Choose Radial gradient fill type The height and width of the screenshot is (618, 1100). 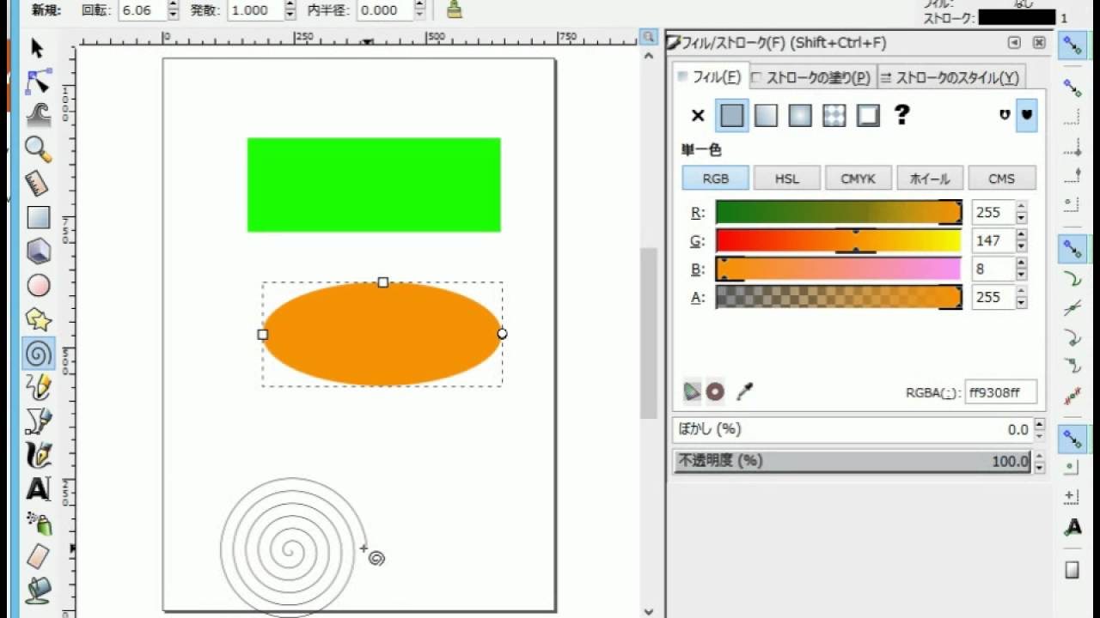tap(800, 115)
